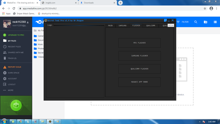Reload the MediaFire page

[14, 8]
